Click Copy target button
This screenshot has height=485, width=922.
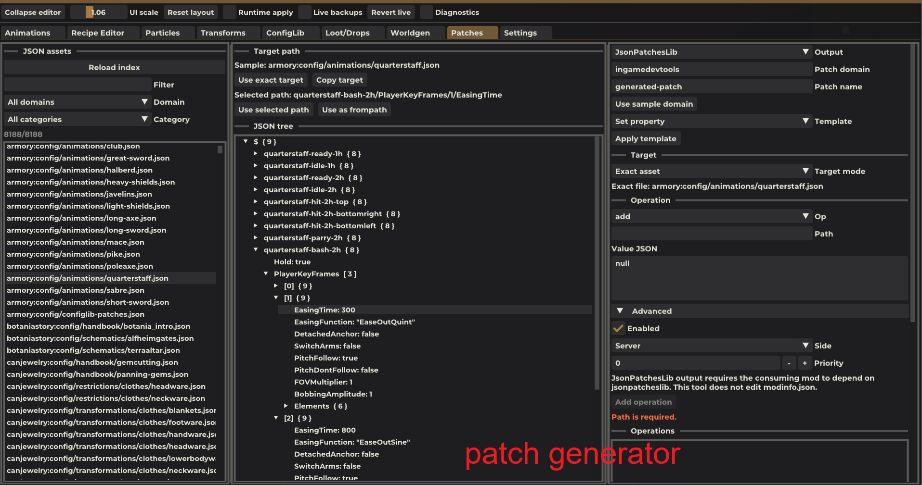point(339,80)
